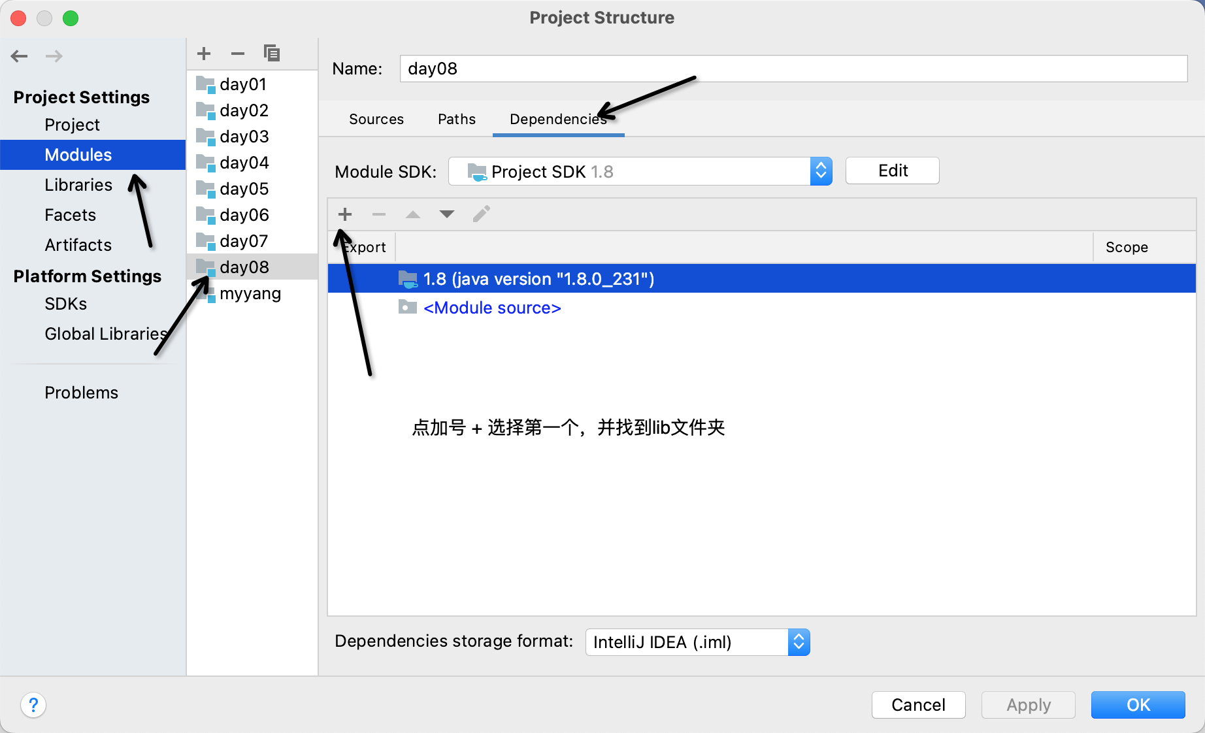The width and height of the screenshot is (1205, 733).
Task: Go back with the left arrow
Action: (x=20, y=56)
